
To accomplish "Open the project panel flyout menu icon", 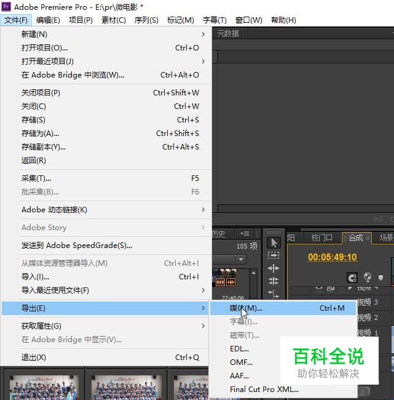I will click(245, 233).
